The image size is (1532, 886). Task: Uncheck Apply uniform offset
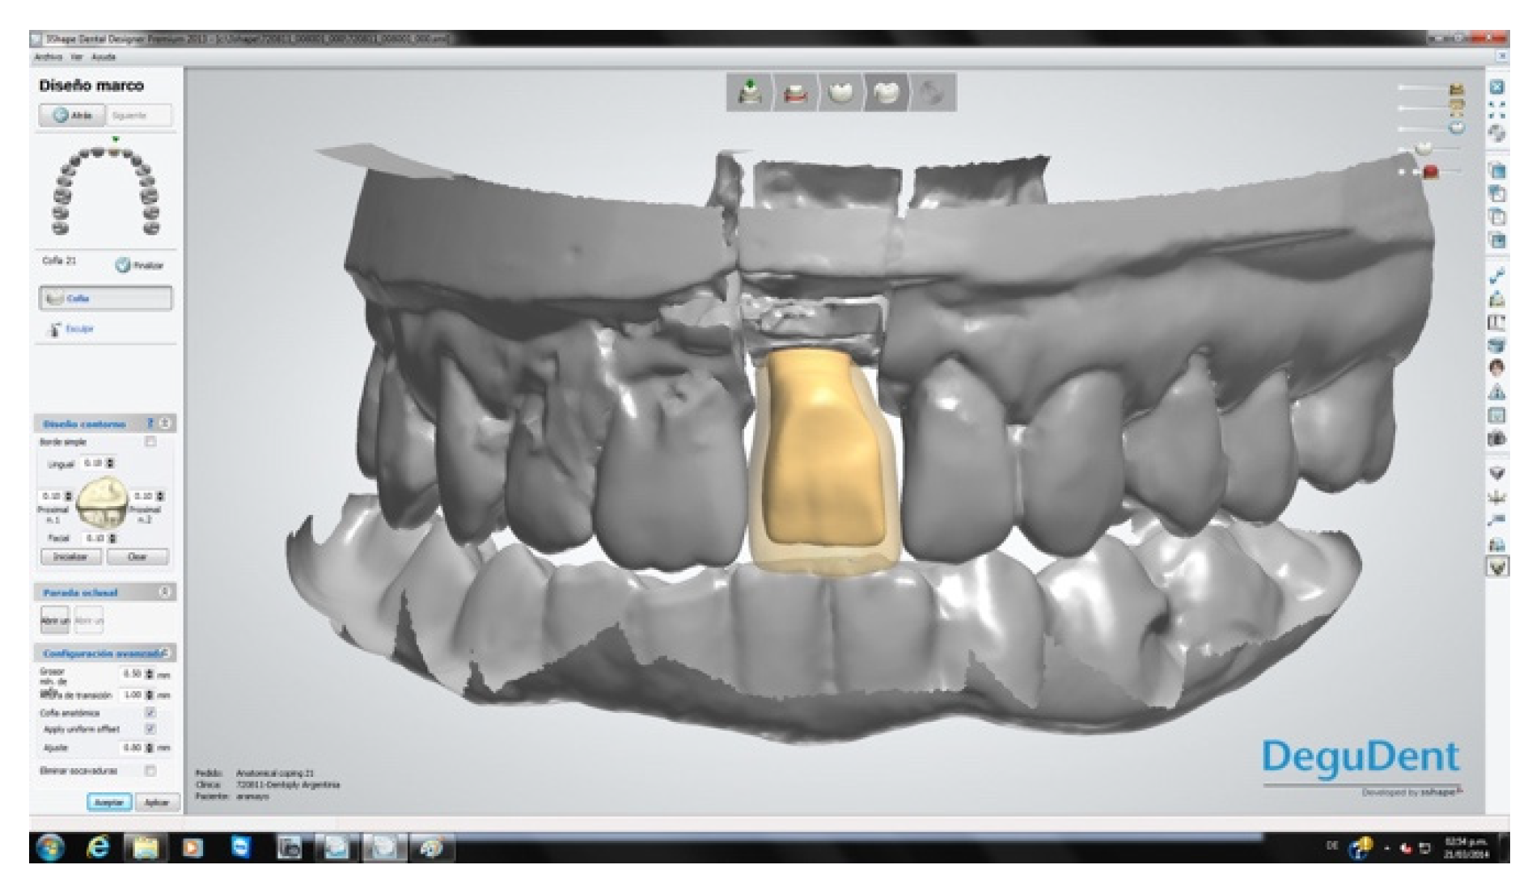(150, 730)
